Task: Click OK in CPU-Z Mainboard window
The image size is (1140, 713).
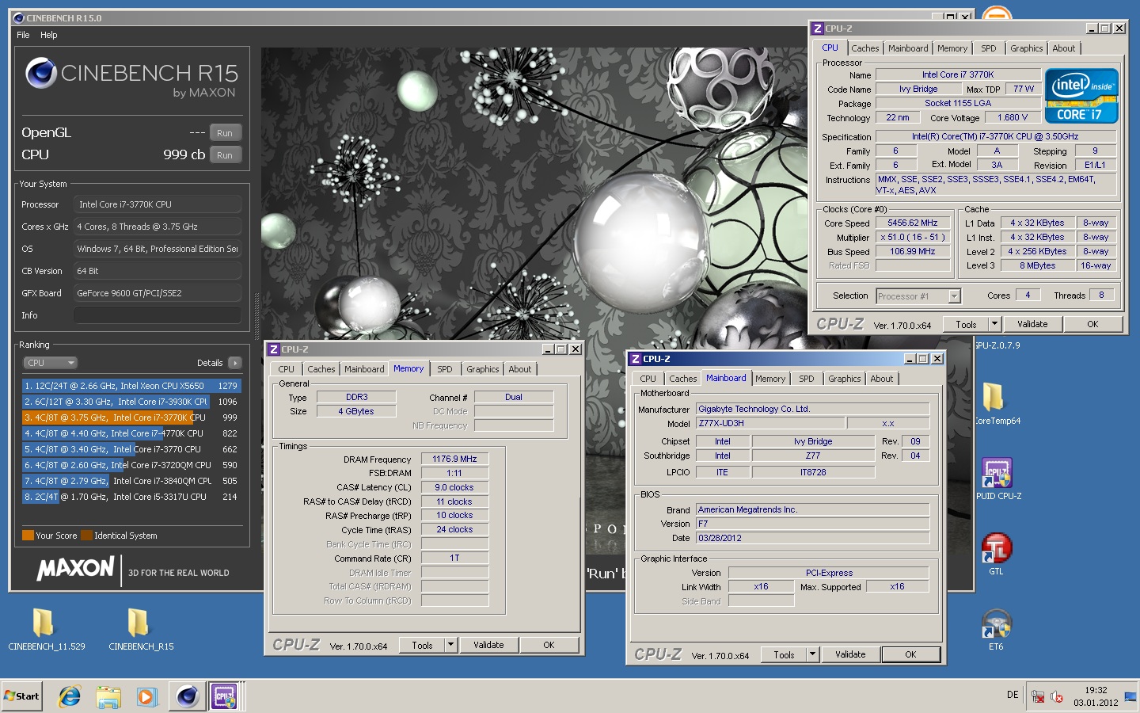Action: pyautogui.click(x=910, y=654)
